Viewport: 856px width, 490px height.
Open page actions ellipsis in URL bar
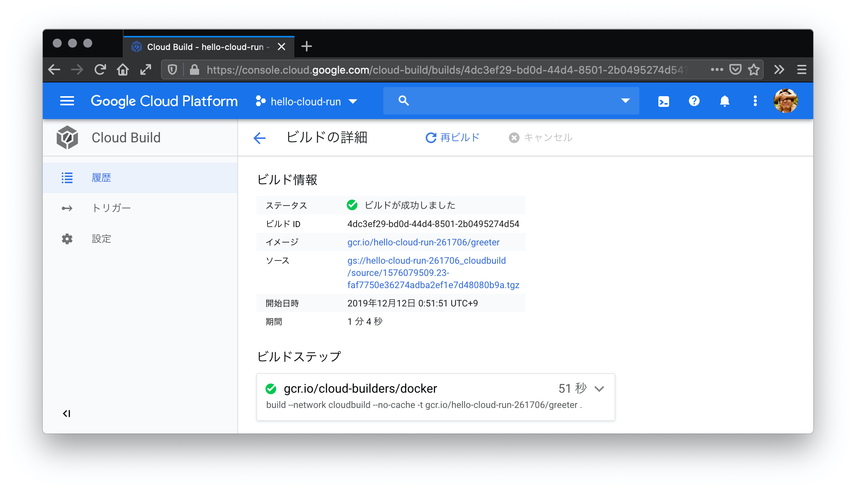[x=717, y=69]
